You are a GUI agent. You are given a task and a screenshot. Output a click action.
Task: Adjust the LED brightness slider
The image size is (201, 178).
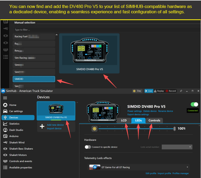click(136, 129)
